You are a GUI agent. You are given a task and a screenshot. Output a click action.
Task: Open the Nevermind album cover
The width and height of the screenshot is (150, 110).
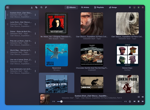[57, 55]
